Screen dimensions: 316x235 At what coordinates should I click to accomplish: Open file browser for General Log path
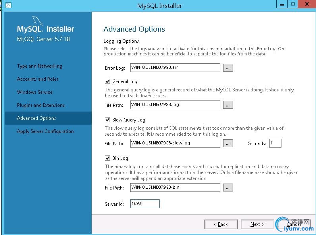tap(228, 105)
